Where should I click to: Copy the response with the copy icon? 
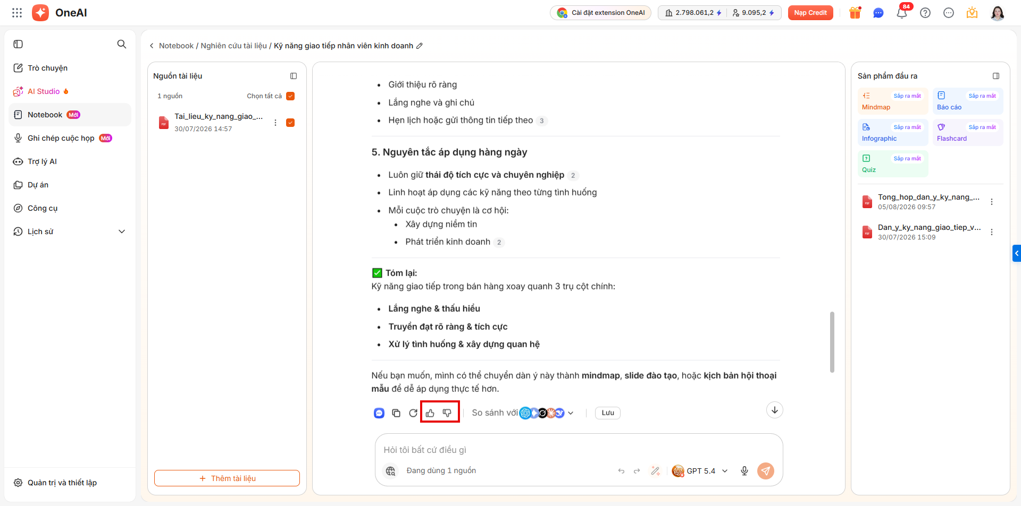396,413
